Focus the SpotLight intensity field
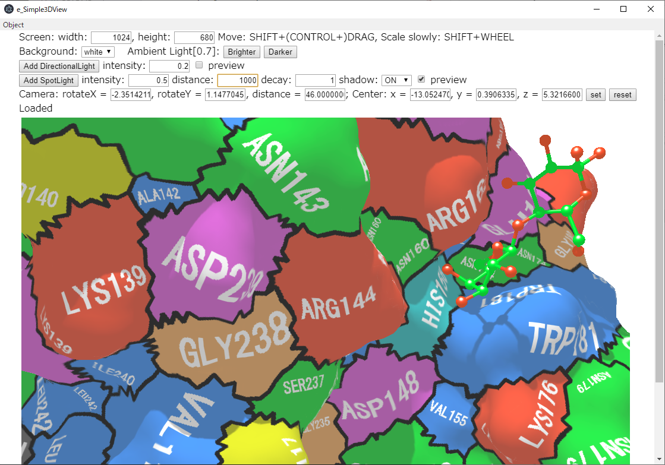The width and height of the screenshot is (665, 465). [x=149, y=81]
